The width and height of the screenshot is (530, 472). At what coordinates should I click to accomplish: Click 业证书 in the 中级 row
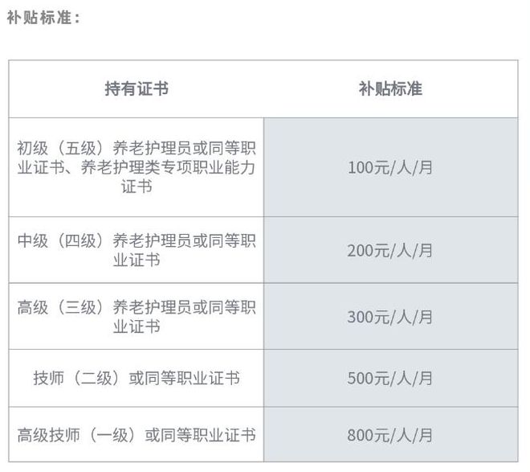click(x=137, y=260)
